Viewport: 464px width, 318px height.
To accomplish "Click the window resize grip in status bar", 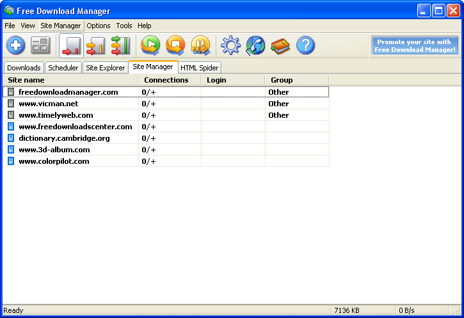I will 457,311.
